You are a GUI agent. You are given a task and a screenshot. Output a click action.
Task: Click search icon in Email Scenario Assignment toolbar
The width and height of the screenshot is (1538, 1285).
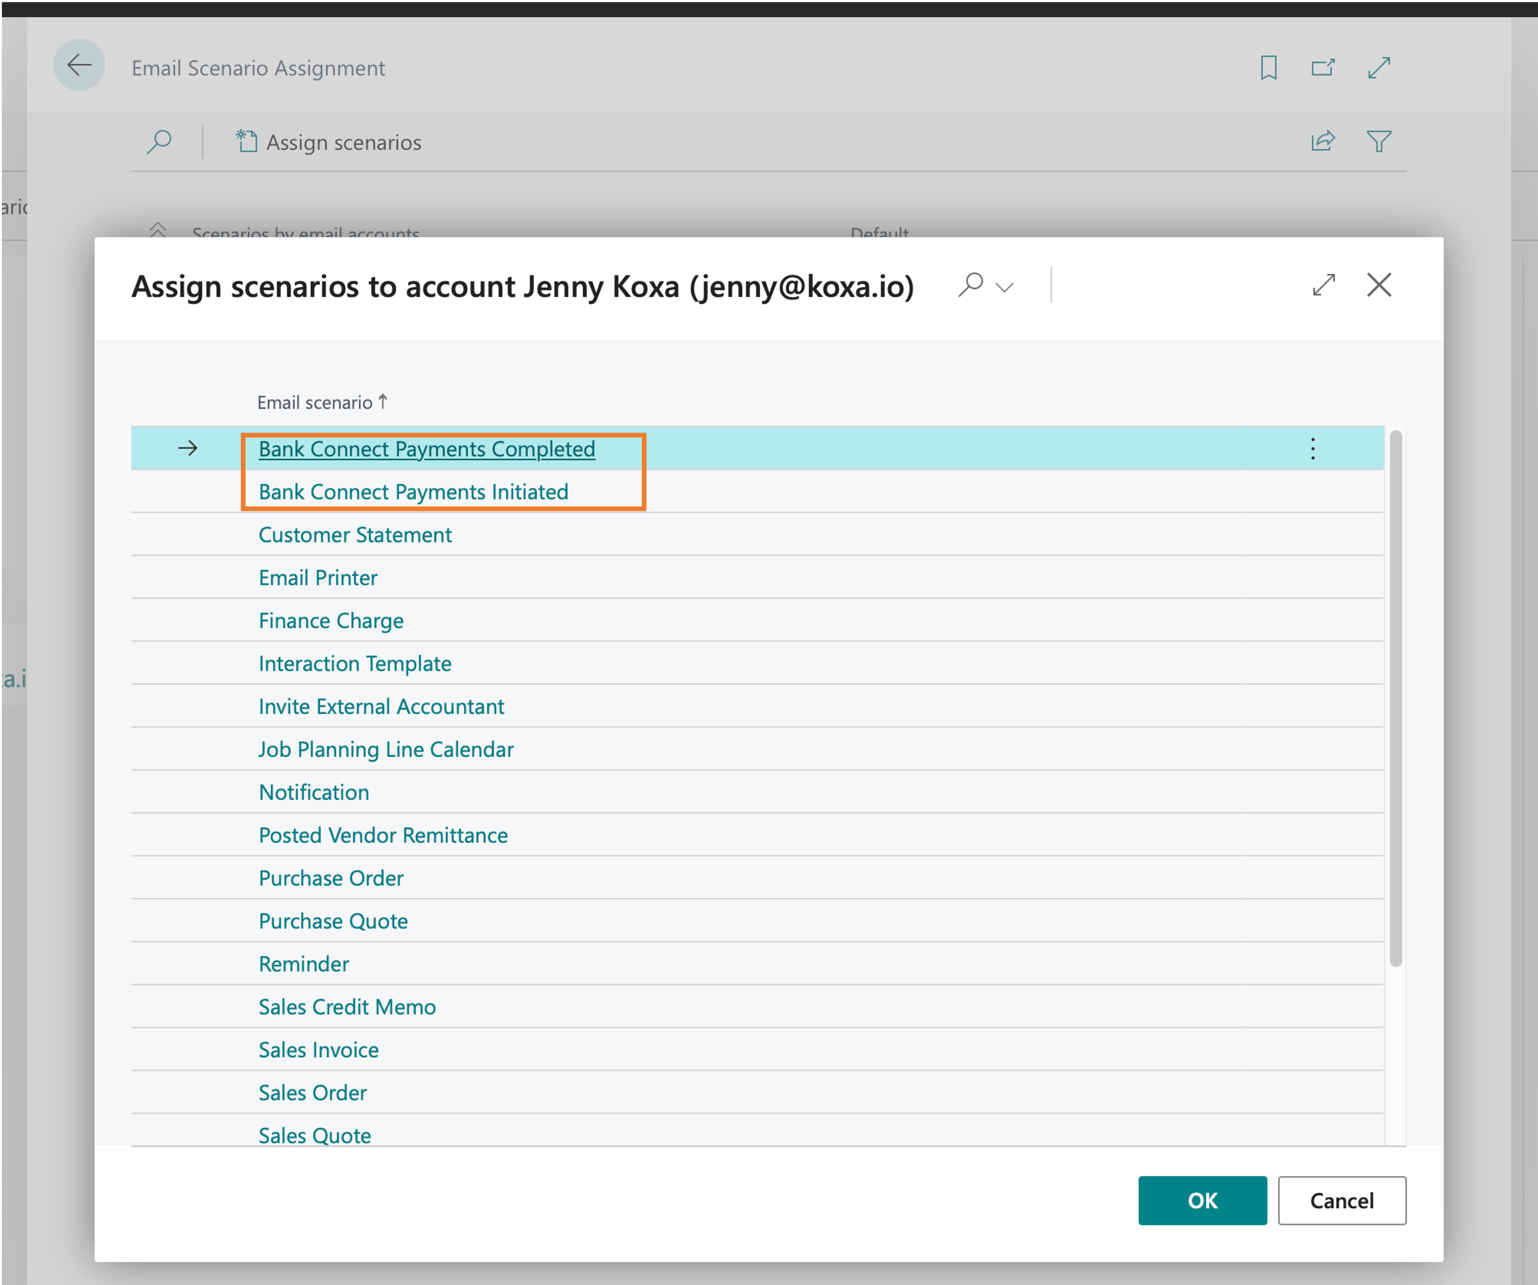tap(159, 141)
